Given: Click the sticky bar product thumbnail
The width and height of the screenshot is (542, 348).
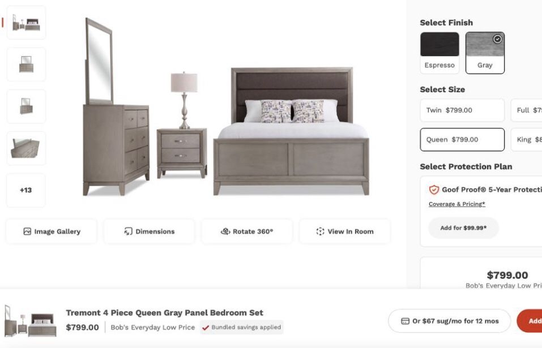Looking at the screenshot, I should [30, 321].
